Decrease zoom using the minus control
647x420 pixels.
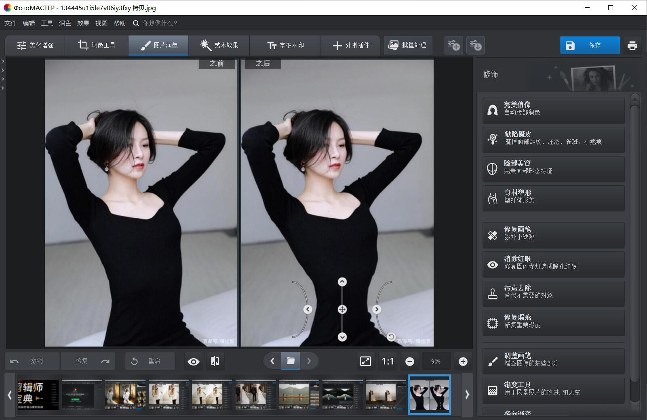click(x=410, y=361)
